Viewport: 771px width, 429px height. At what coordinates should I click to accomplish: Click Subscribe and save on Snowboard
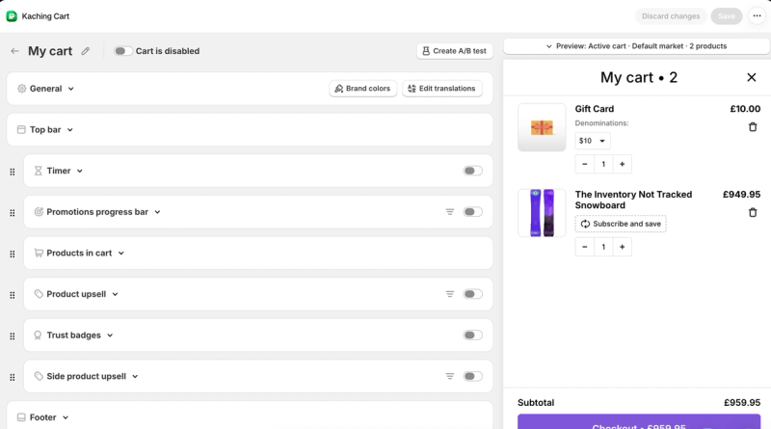point(621,224)
